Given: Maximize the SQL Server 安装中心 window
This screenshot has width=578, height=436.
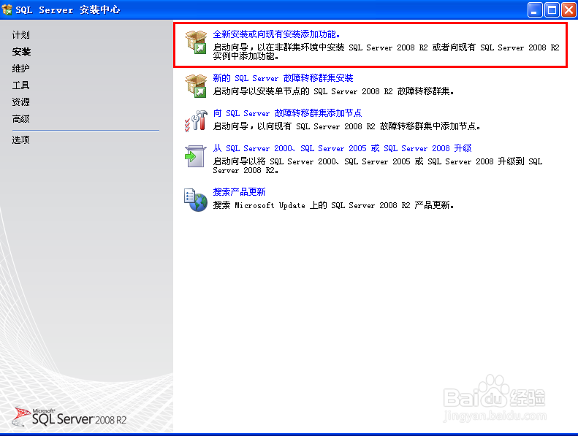Looking at the screenshot, I should point(552,10).
